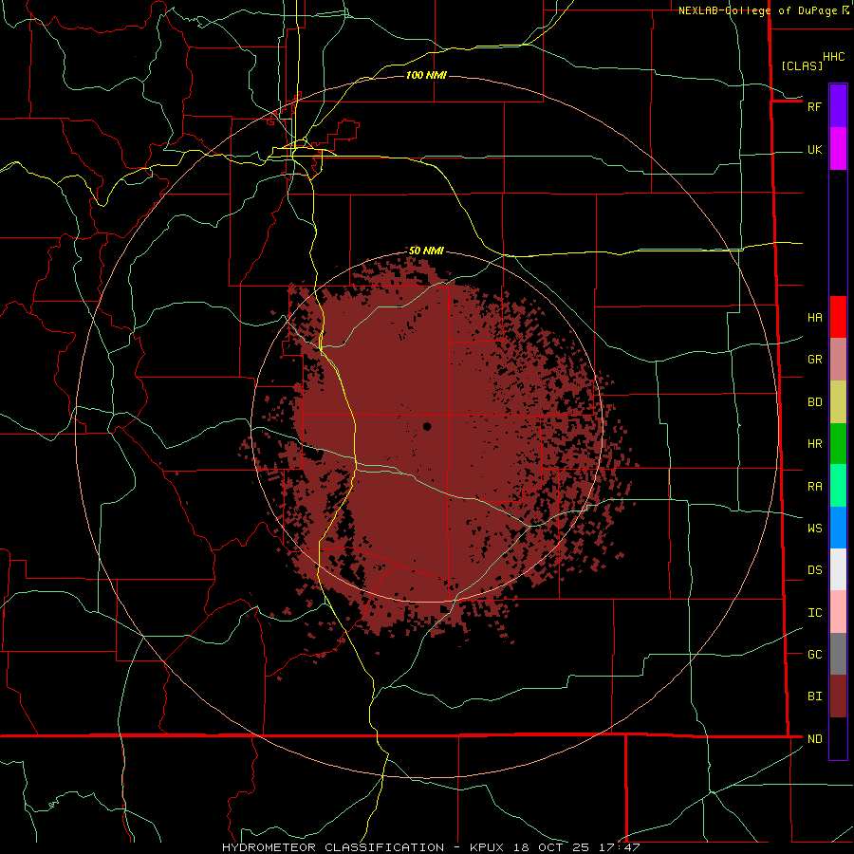Click the RA legend label
The width and height of the screenshot is (854, 854).
tap(814, 487)
